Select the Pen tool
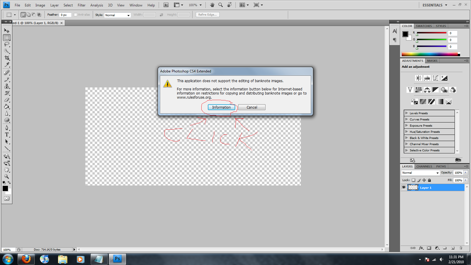The image size is (471, 265). point(7,128)
